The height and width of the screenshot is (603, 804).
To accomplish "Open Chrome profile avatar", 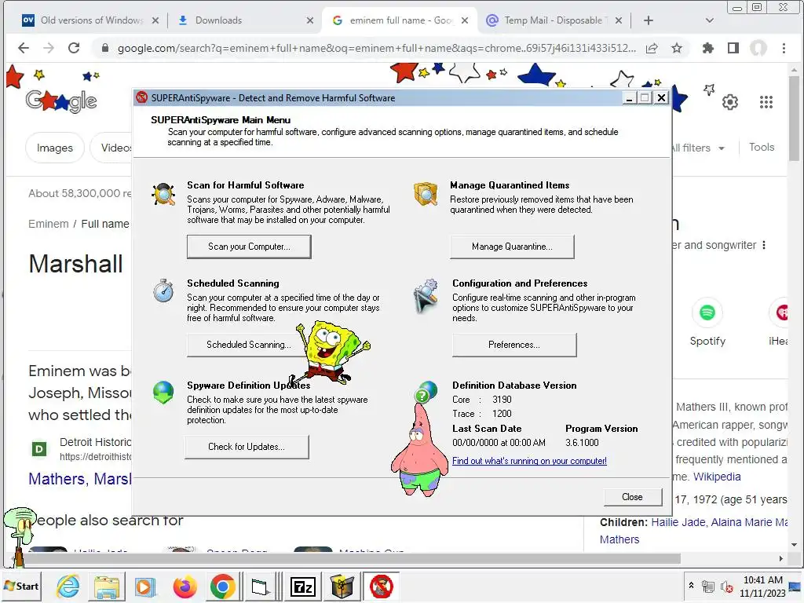I will coord(758,48).
